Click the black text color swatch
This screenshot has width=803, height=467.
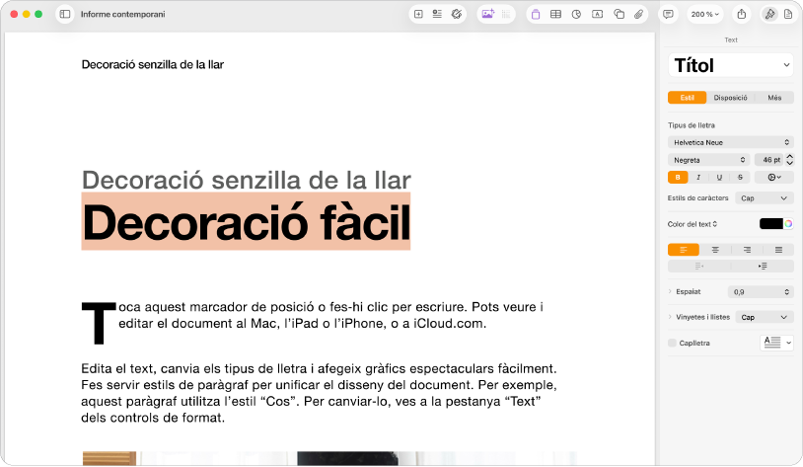click(x=770, y=223)
